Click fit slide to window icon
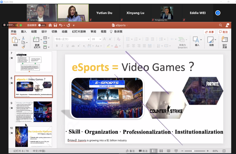 [x=224, y=151]
